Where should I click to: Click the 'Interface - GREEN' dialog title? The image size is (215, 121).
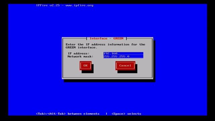click(x=106, y=39)
